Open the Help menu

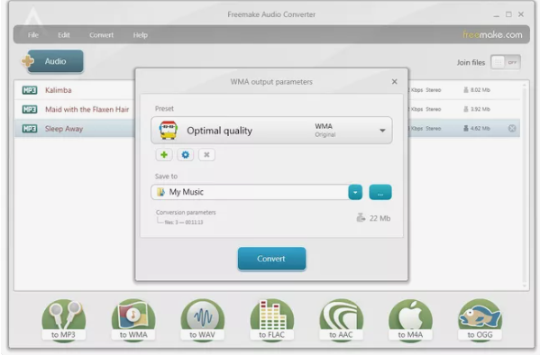point(141,35)
